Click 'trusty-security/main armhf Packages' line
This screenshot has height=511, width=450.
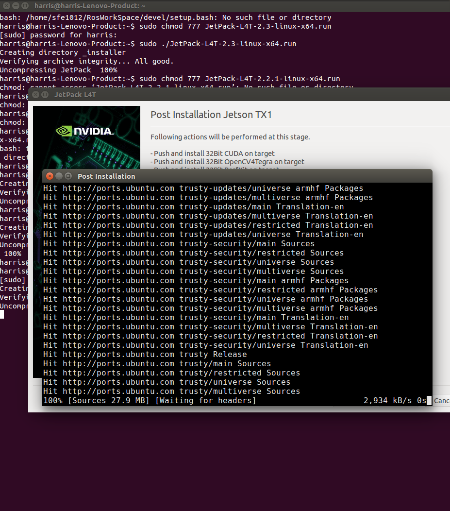point(196,281)
